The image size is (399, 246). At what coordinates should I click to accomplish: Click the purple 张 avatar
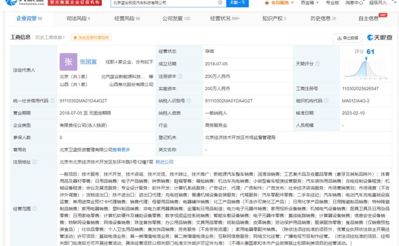pyautogui.click(x=68, y=62)
